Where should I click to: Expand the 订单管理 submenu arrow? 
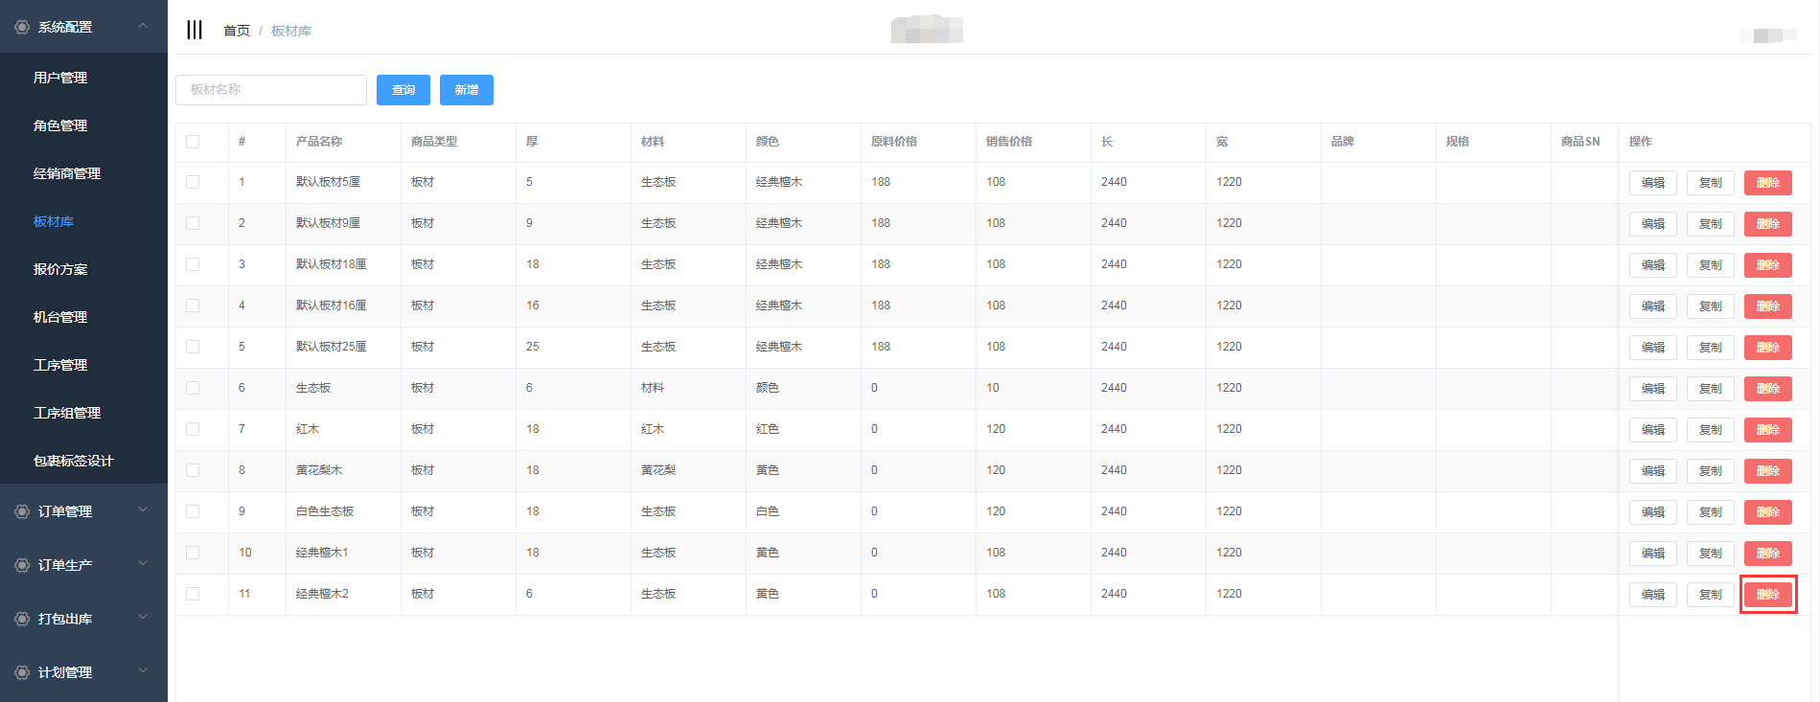click(x=143, y=510)
